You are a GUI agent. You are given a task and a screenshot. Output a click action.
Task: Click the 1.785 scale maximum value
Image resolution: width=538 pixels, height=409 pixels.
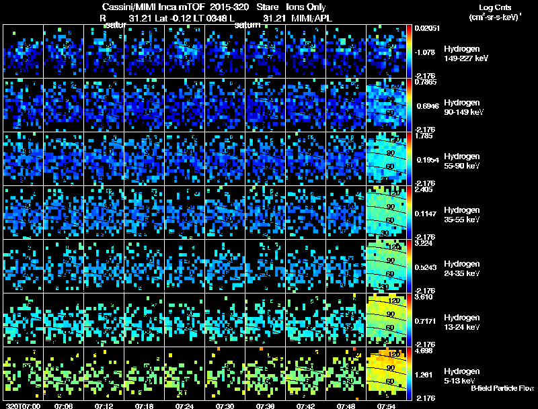point(424,136)
